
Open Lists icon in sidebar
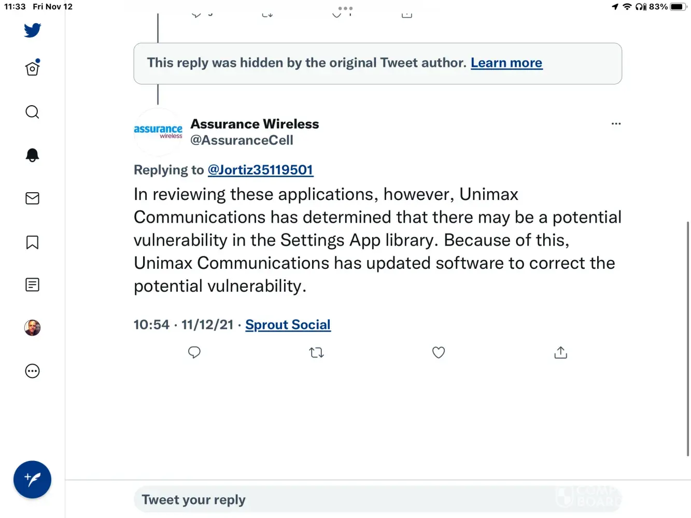[32, 285]
